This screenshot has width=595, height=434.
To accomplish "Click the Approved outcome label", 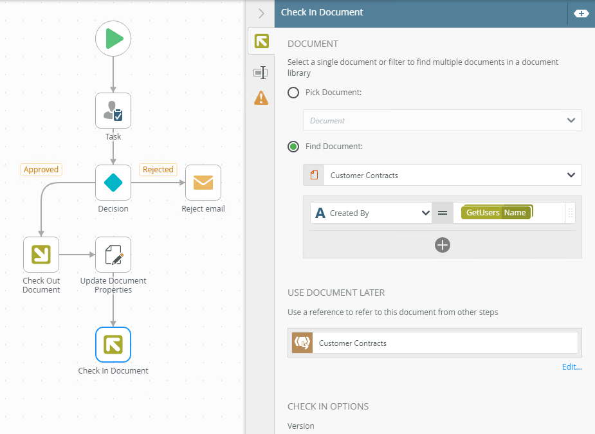I will (x=41, y=170).
